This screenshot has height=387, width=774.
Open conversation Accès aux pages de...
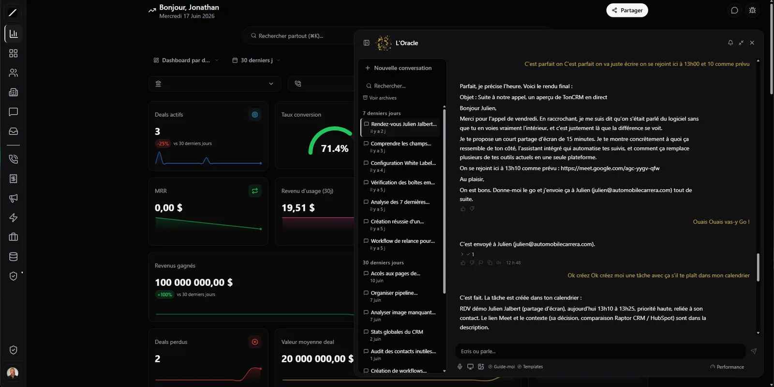pos(401,277)
